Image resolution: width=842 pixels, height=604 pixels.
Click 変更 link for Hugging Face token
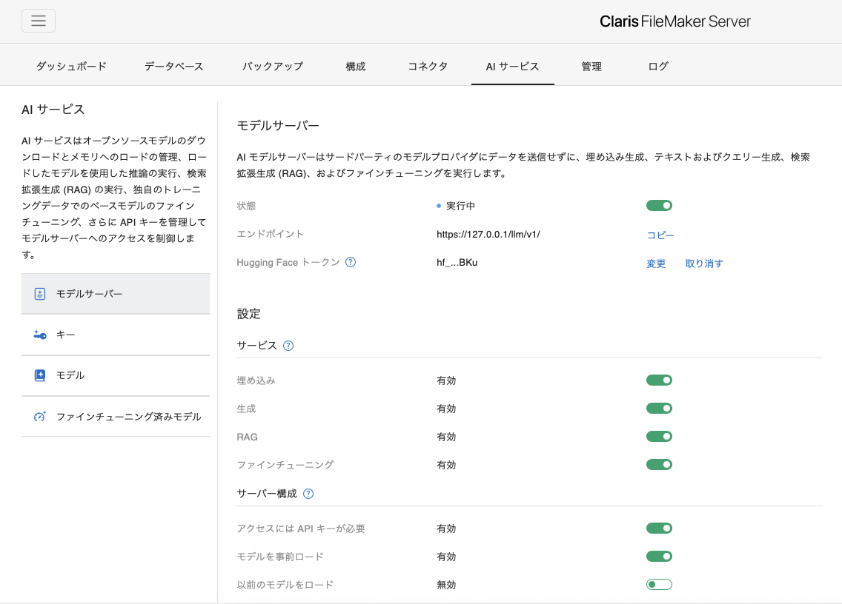coord(656,264)
